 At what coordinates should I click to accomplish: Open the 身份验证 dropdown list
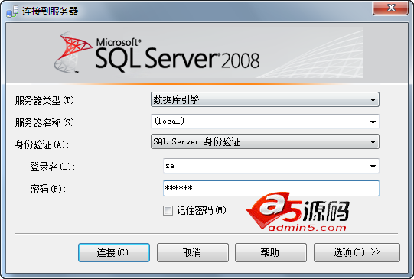[x=265, y=141]
